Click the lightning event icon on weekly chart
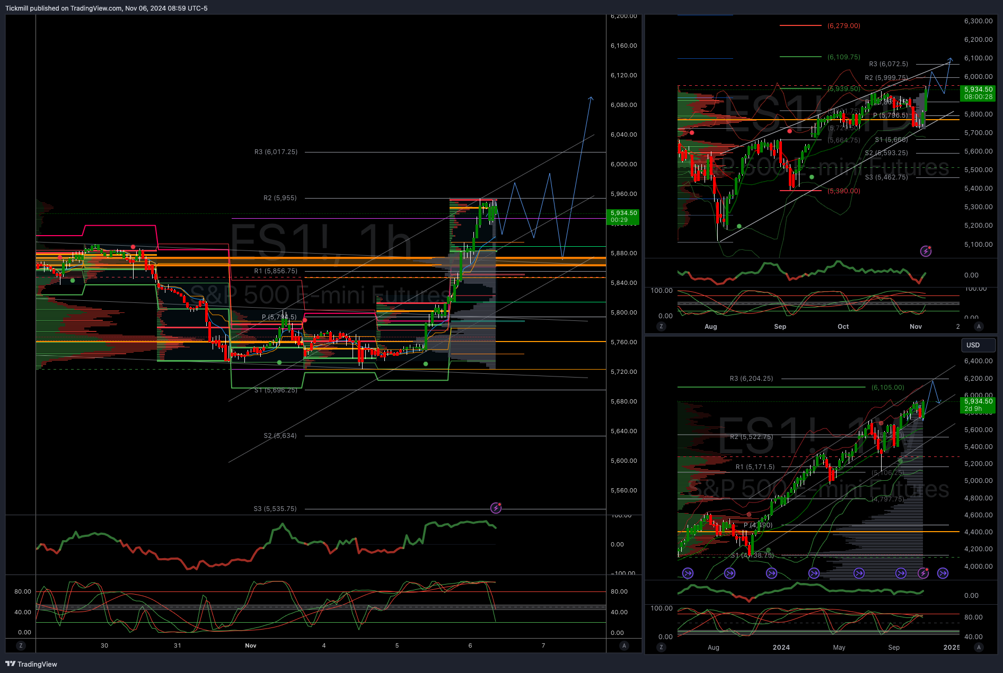1003x673 pixels. 923,573
